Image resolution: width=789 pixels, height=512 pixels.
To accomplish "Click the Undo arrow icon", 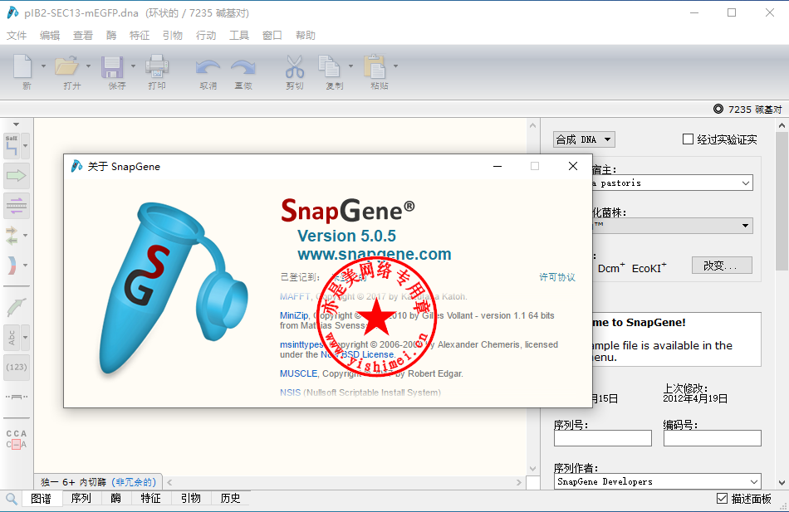I will coord(208,67).
